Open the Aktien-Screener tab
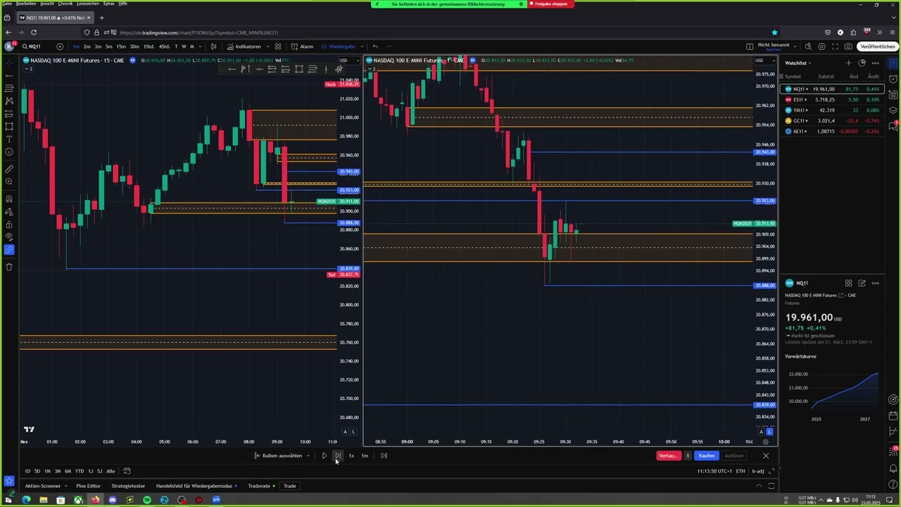 click(x=43, y=486)
